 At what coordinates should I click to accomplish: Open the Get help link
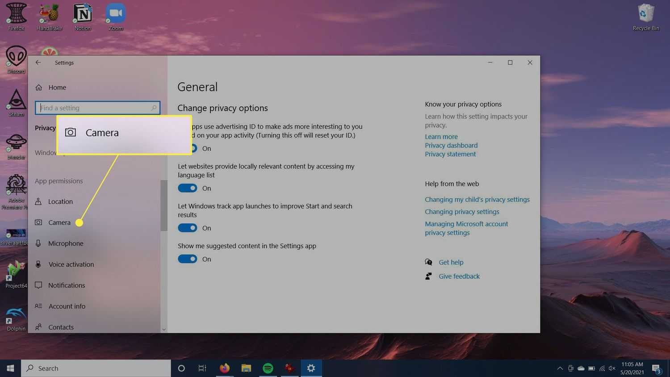[x=451, y=262]
